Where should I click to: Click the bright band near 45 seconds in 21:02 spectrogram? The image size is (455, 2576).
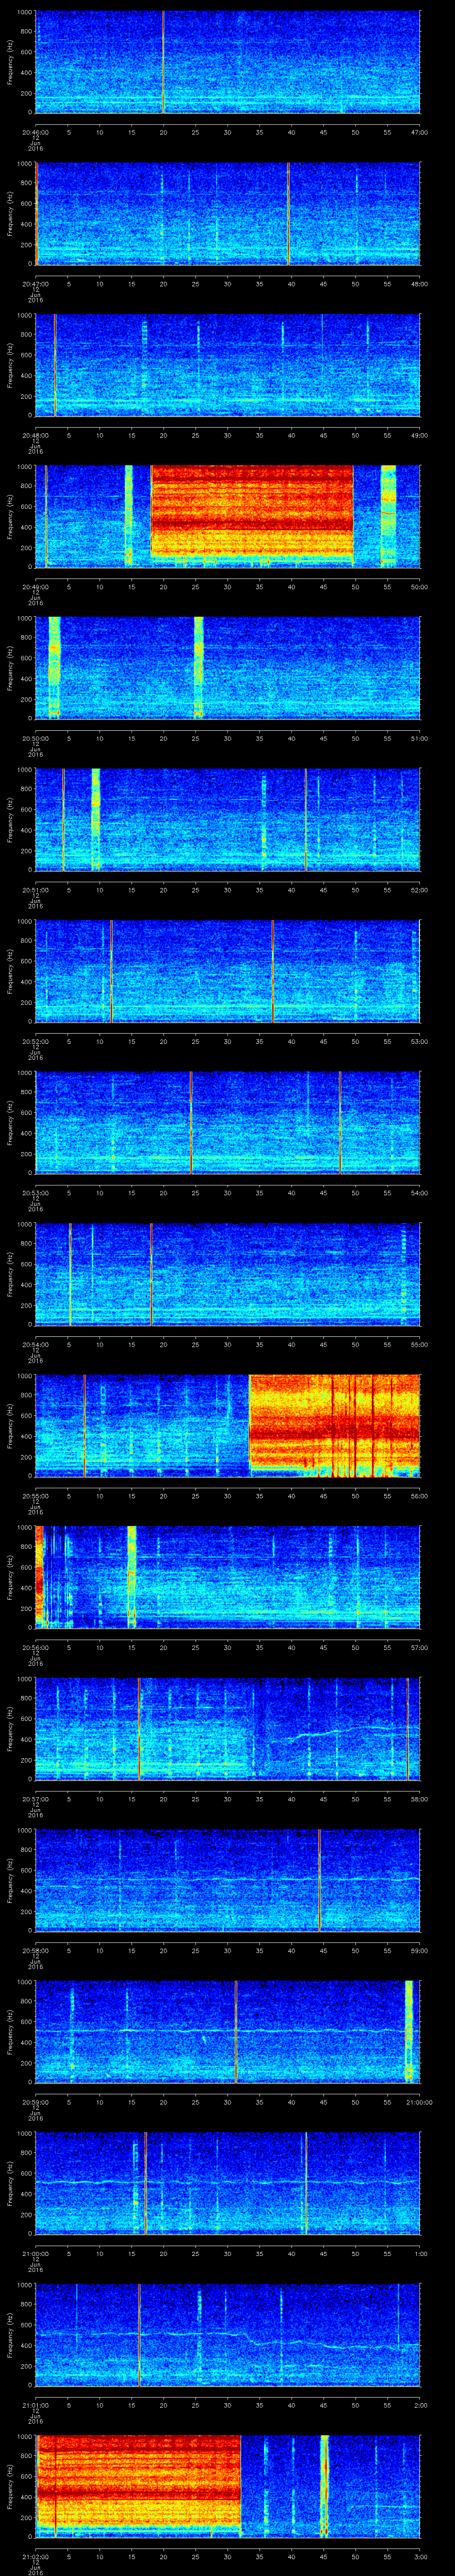pyautogui.click(x=324, y=2485)
